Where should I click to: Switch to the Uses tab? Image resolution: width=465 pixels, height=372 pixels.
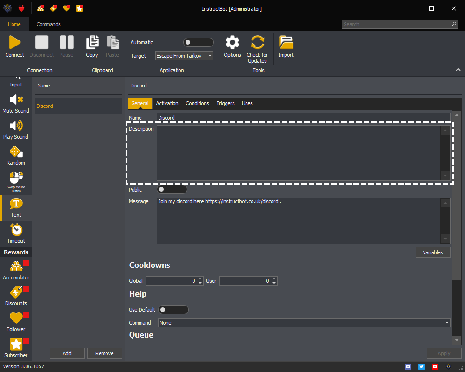pyautogui.click(x=247, y=103)
